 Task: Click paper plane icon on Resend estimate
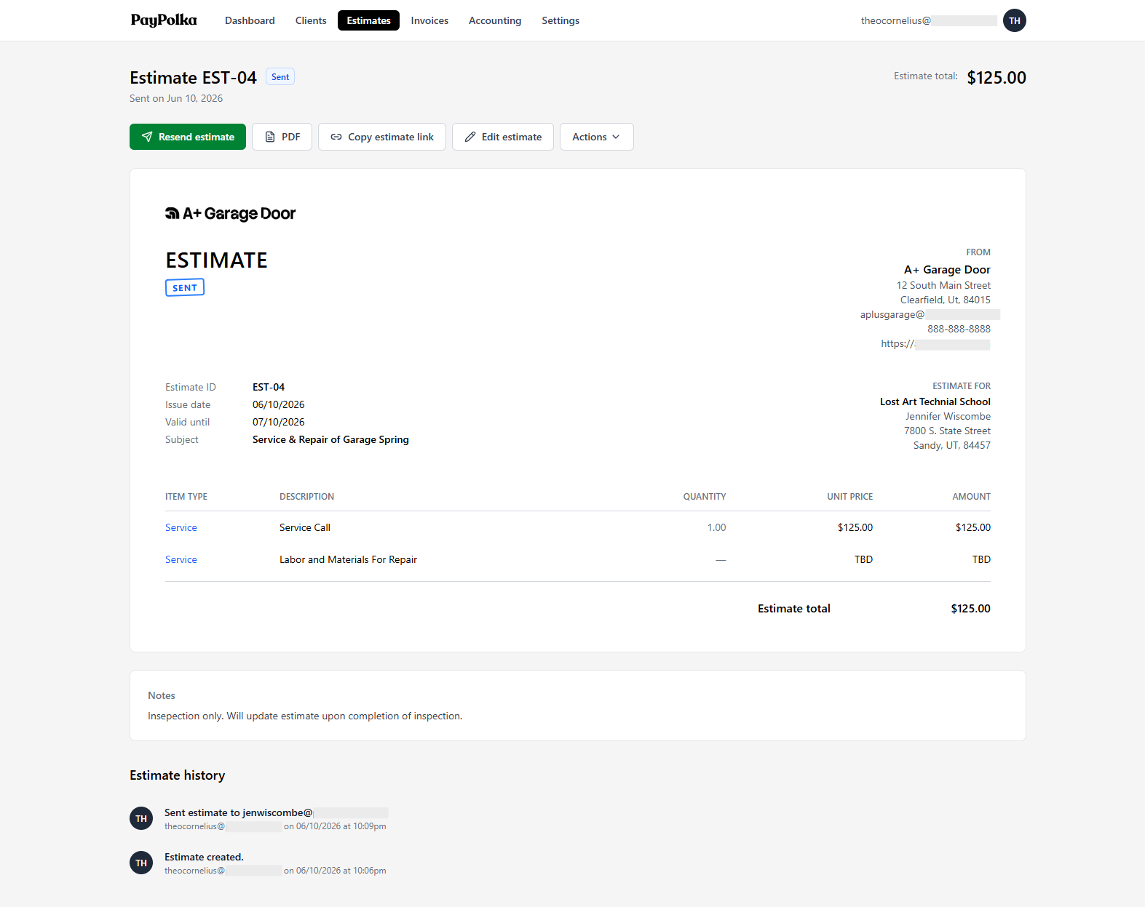[x=147, y=137]
